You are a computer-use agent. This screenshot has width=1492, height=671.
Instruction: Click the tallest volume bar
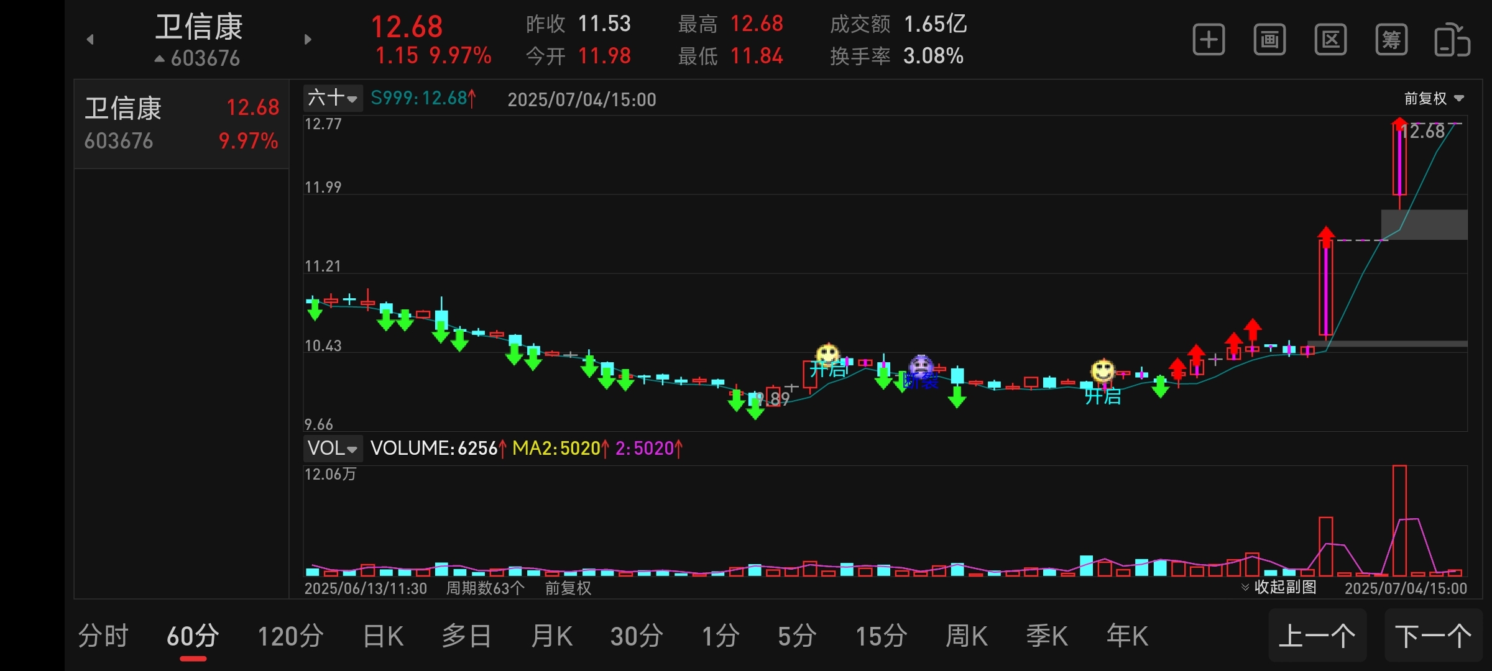(1399, 521)
